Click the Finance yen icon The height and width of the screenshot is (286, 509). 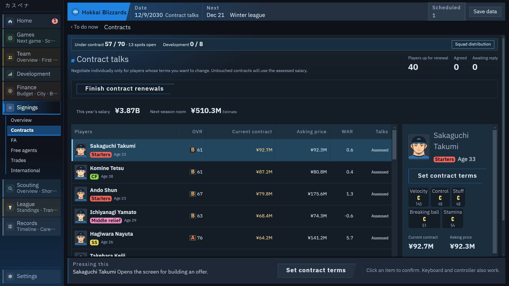click(10, 91)
